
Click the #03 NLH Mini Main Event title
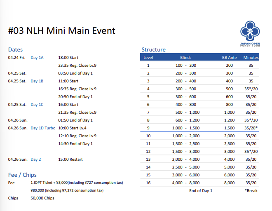62,31
